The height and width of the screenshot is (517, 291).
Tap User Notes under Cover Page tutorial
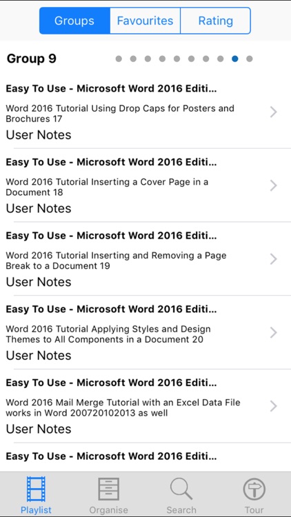click(x=39, y=208)
